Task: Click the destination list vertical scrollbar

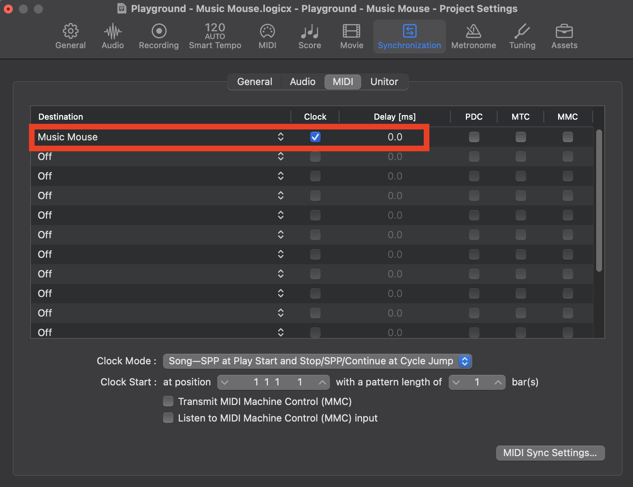Action: tap(599, 200)
